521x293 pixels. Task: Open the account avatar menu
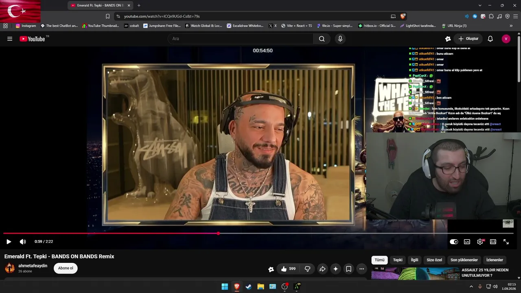point(506,39)
